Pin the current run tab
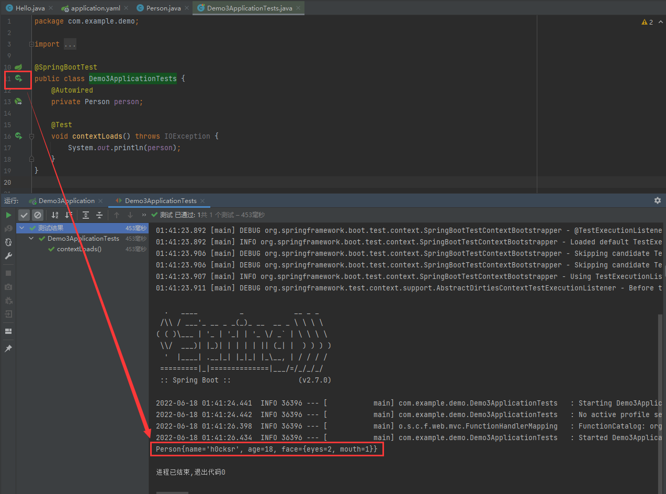 8,349
